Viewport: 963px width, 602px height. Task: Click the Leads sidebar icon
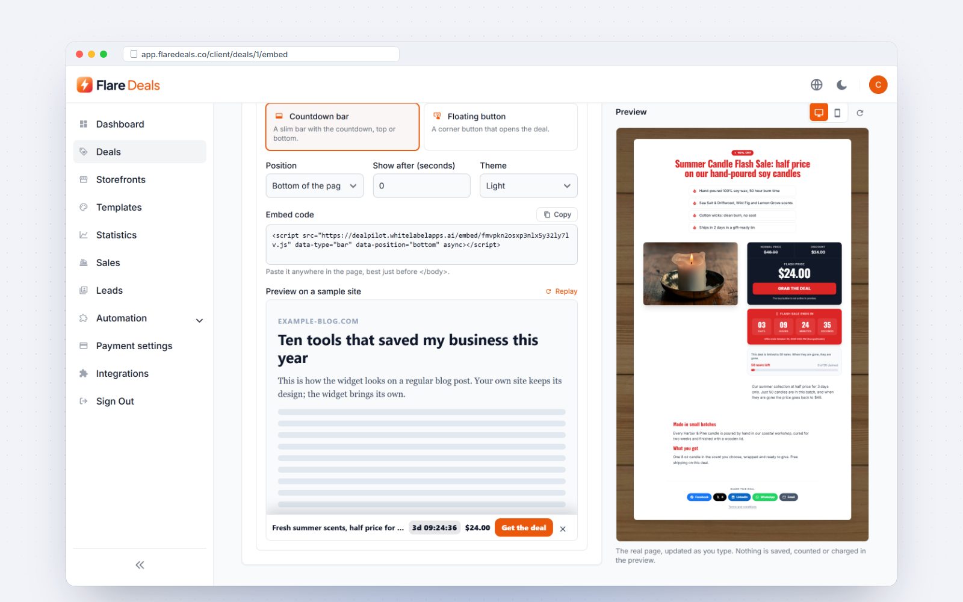(84, 290)
